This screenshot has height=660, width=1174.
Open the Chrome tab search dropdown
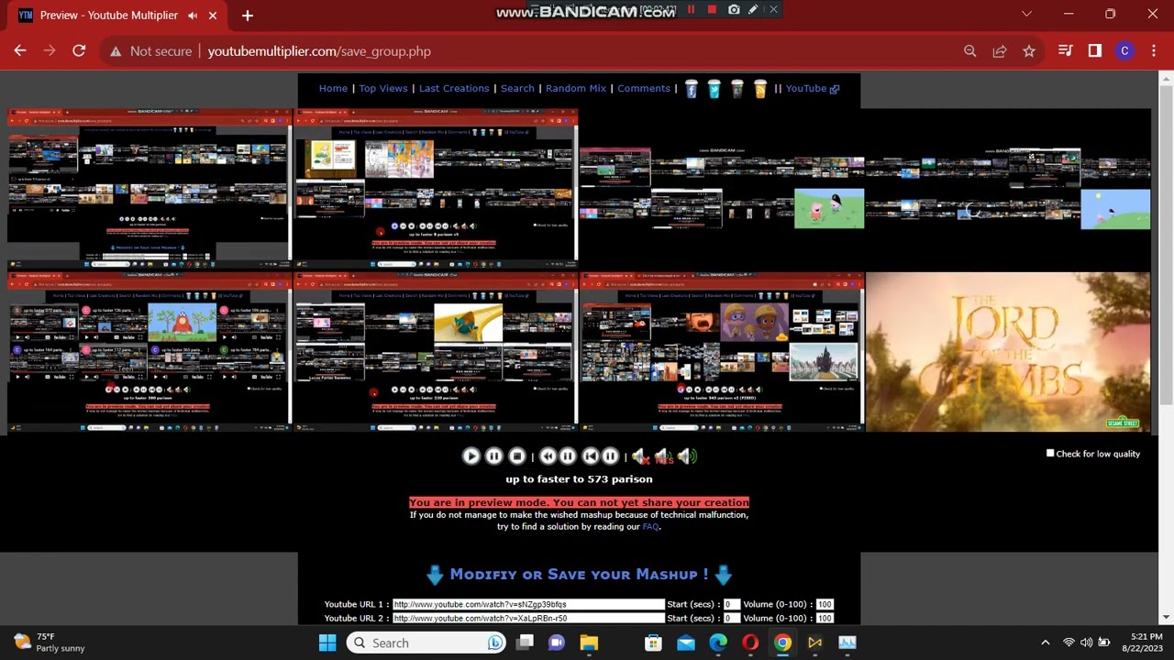(x=1026, y=14)
